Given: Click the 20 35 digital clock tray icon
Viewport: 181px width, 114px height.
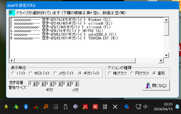Looking at the screenshot, I should [x=105, y=107].
